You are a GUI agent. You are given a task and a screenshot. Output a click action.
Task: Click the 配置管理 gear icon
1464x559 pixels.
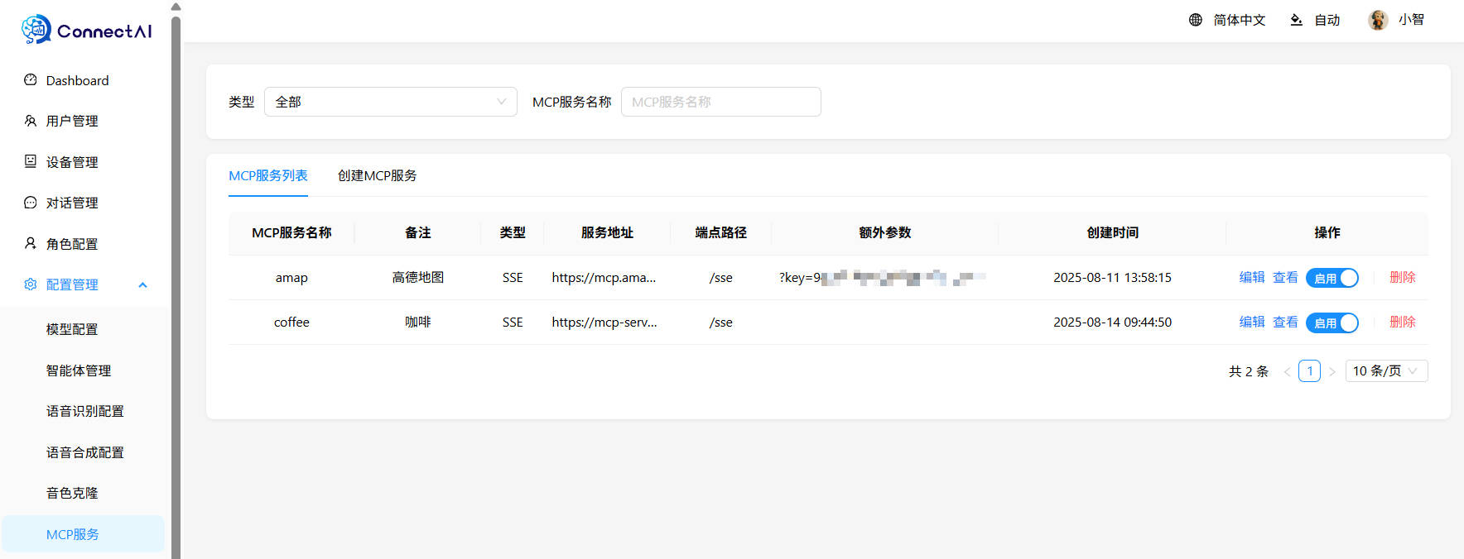point(31,284)
